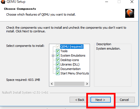Minimize the QEMU Setup window

coord(107,2)
